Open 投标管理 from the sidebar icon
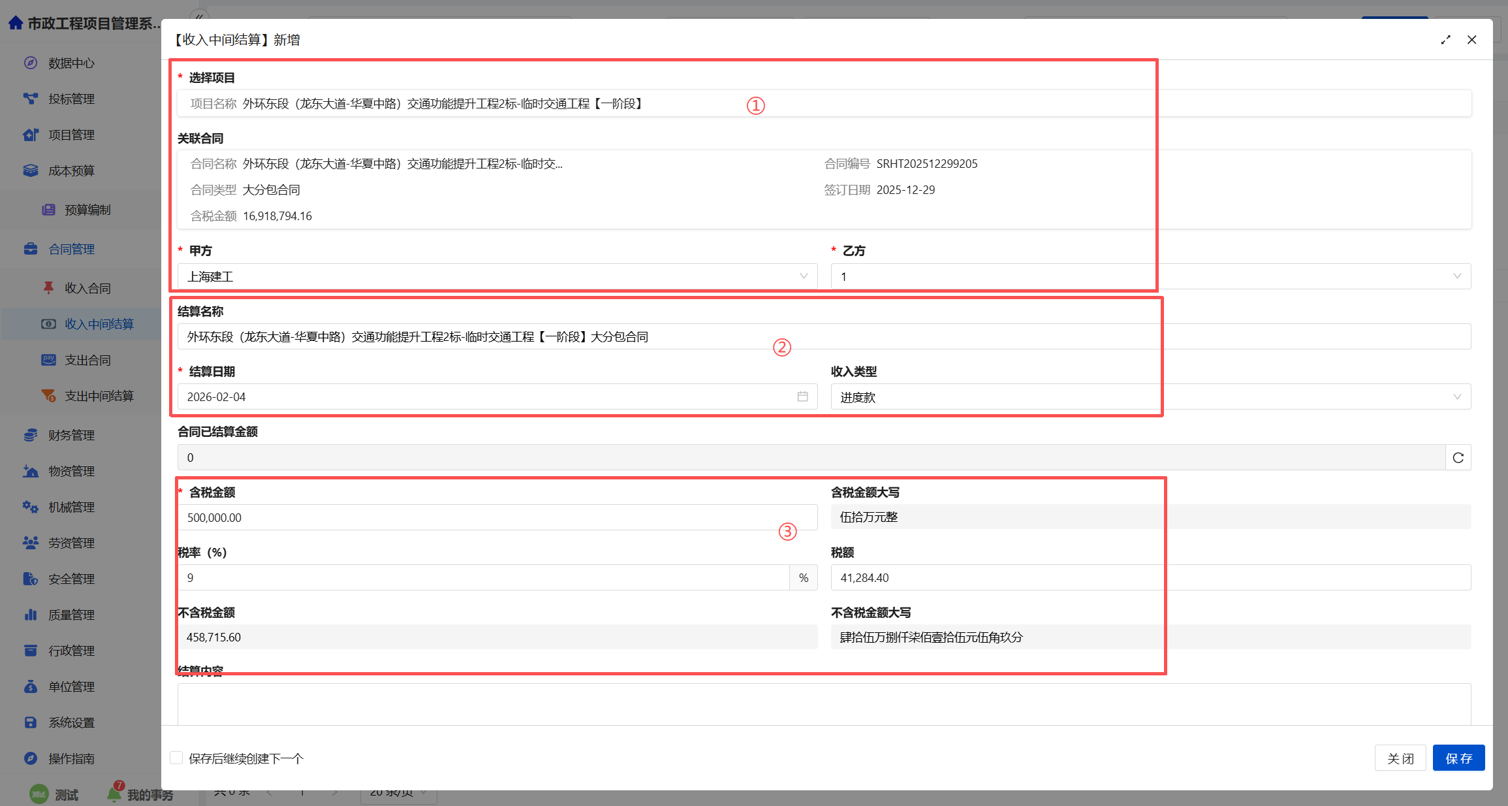The image size is (1508, 806). (x=31, y=99)
